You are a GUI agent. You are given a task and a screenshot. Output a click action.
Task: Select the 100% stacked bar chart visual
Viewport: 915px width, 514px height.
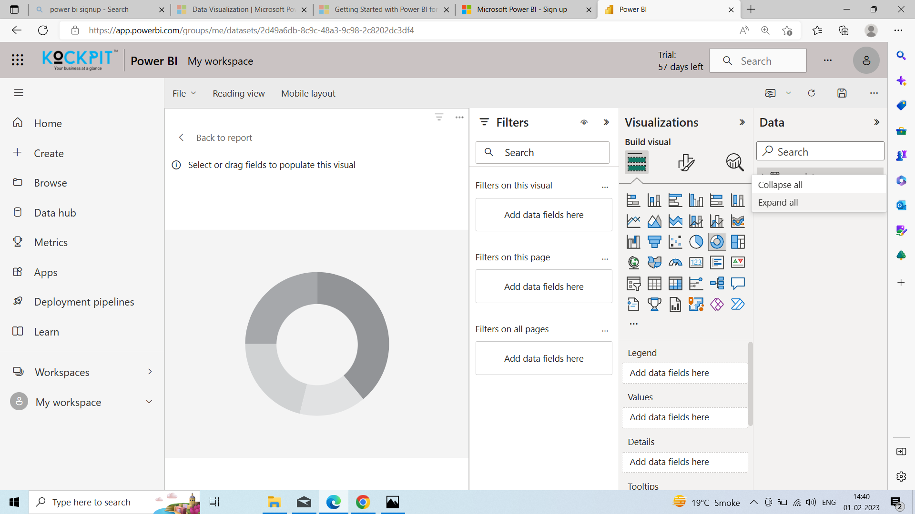(x=717, y=200)
